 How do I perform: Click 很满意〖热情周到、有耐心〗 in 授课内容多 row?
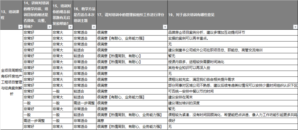point(132,62)
